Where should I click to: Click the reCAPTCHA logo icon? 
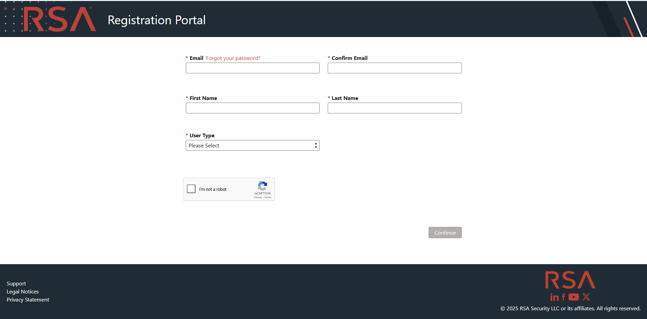262,186
